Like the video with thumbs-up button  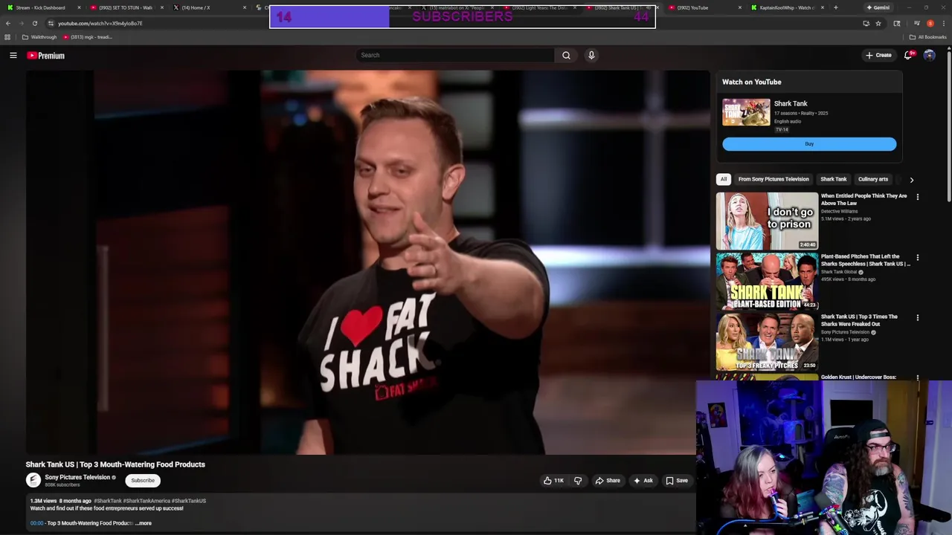[553, 481]
